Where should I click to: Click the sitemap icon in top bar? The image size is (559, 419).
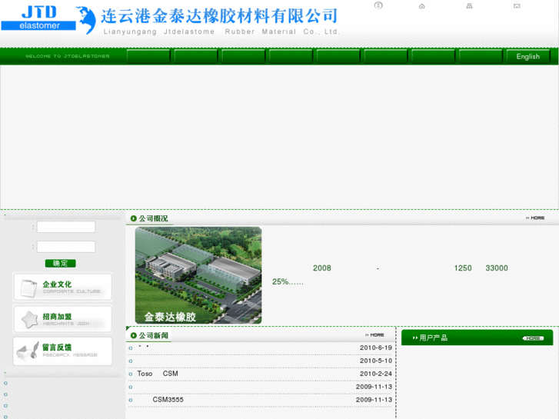tap(469, 6)
